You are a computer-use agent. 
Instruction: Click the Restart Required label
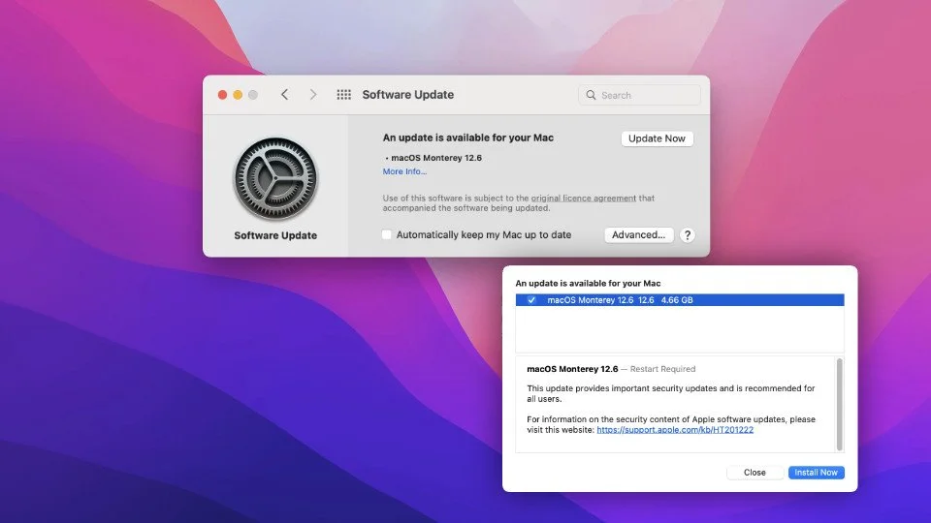coord(662,369)
